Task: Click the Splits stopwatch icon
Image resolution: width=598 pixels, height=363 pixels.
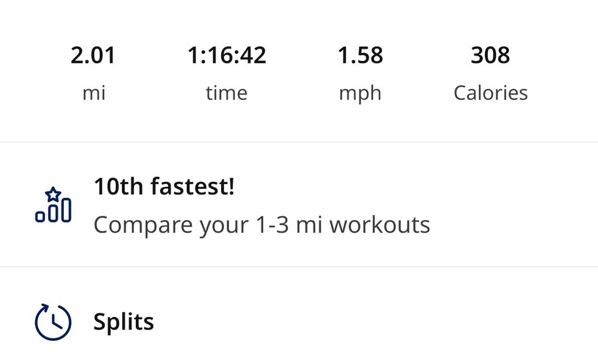Action: pyautogui.click(x=53, y=322)
